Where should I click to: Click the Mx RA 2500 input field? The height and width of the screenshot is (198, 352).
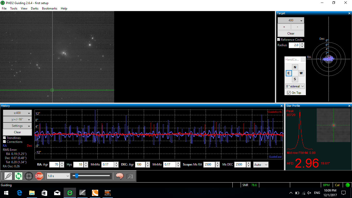pos(209,164)
